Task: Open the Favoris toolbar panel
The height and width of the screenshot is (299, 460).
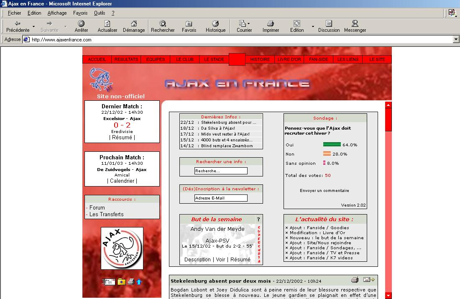Action: pos(189,26)
